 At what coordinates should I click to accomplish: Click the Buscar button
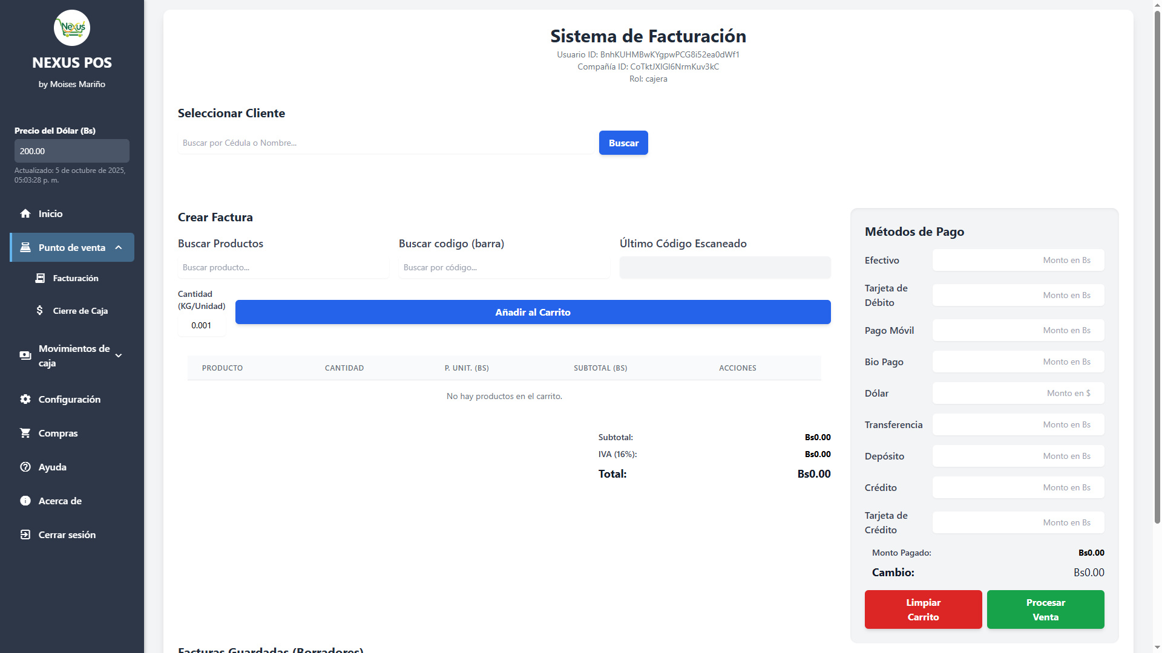point(623,143)
